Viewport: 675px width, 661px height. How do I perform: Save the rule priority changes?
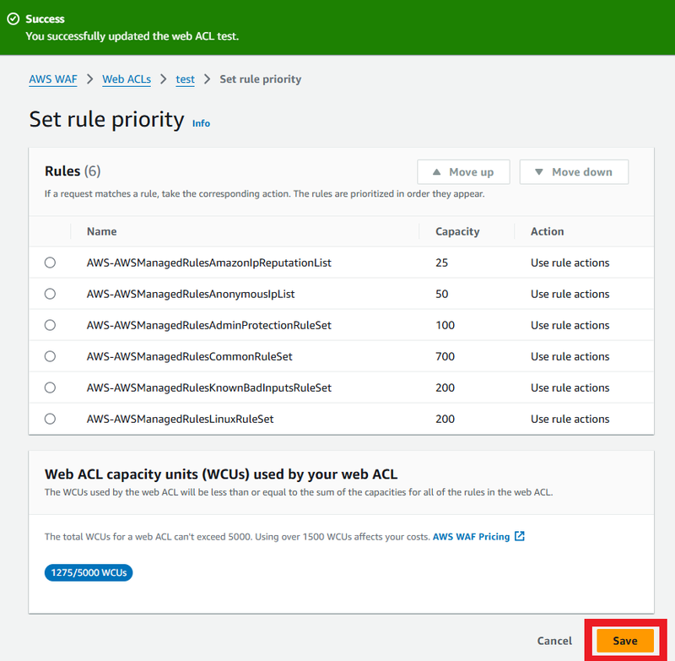(625, 641)
